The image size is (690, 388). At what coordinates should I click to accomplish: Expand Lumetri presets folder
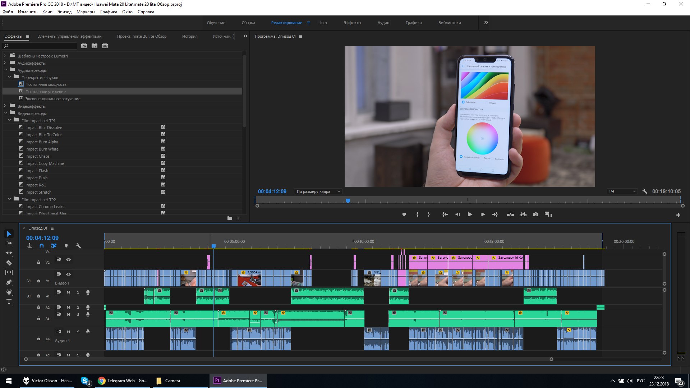pos(5,56)
